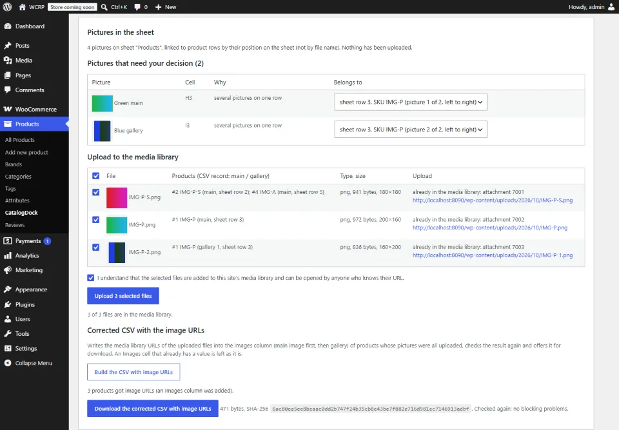Open Brands submenu item

point(14,164)
